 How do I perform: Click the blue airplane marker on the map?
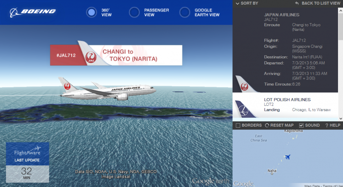pos(287,157)
